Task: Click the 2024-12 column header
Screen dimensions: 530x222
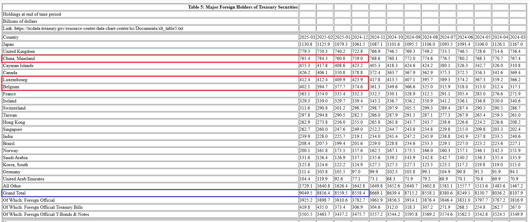Action: click(360, 37)
